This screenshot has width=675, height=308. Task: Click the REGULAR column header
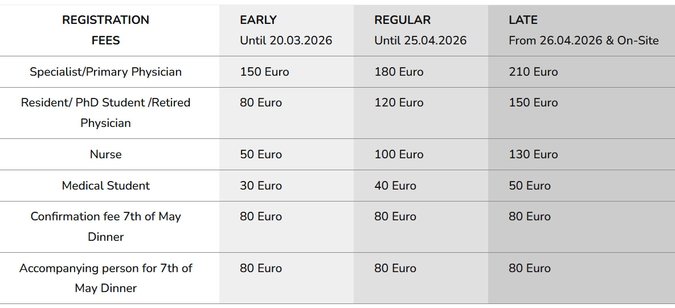[x=402, y=20]
